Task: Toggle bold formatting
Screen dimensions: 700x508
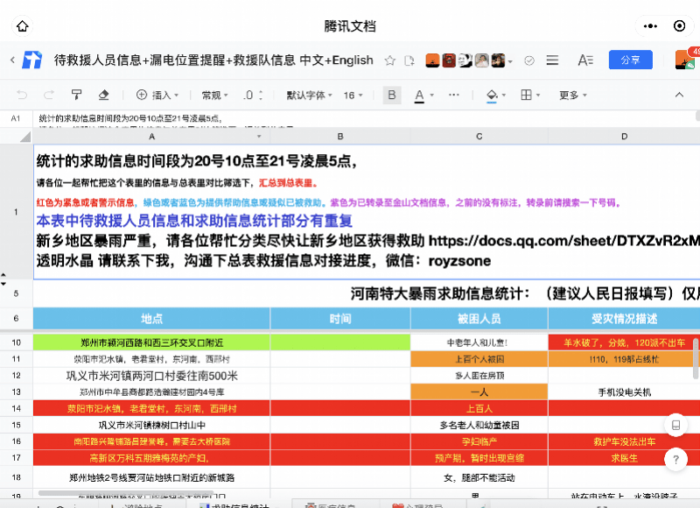Action: pyautogui.click(x=391, y=95)
